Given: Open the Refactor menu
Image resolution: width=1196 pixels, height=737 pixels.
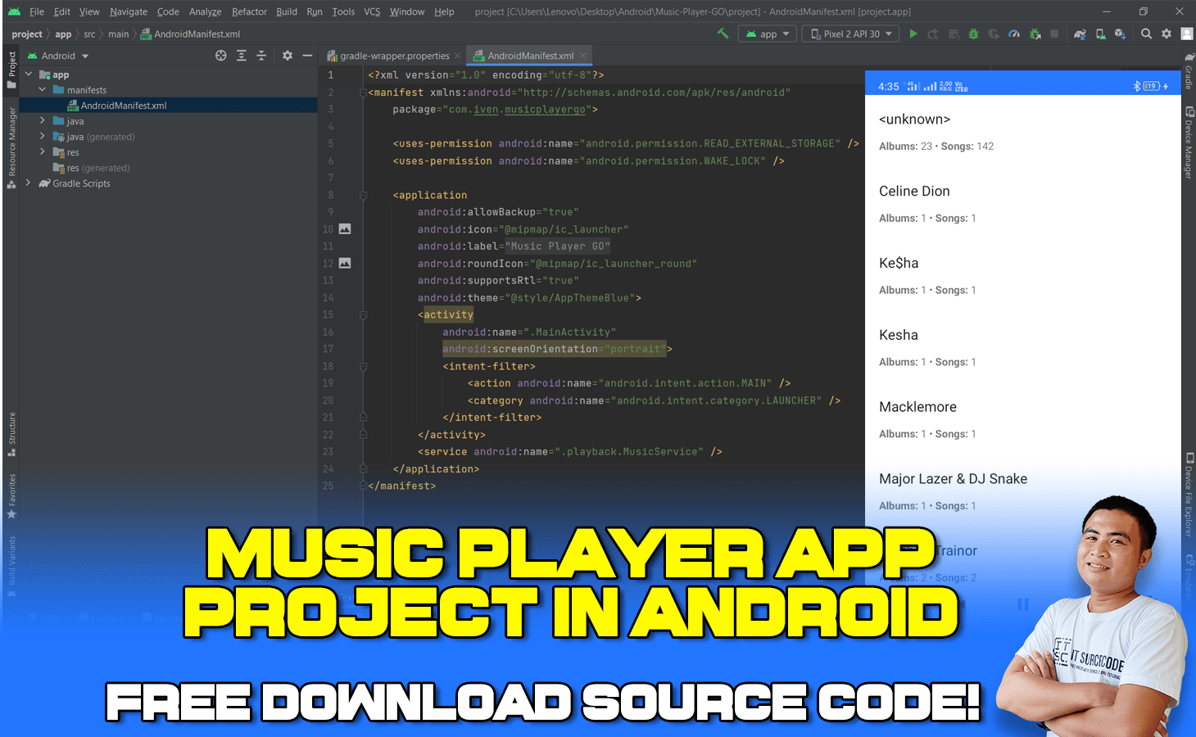Looking at the screenshot, I should (x=249, y=11).
